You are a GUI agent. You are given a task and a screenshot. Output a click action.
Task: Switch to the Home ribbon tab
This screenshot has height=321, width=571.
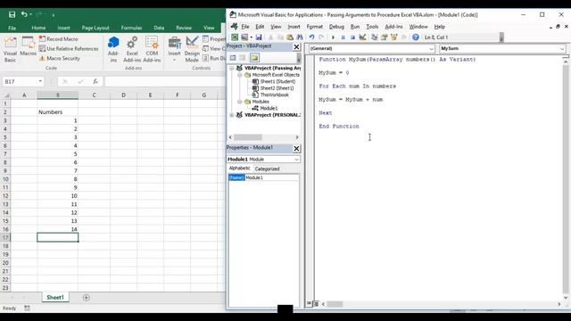(x=38, y=28)
